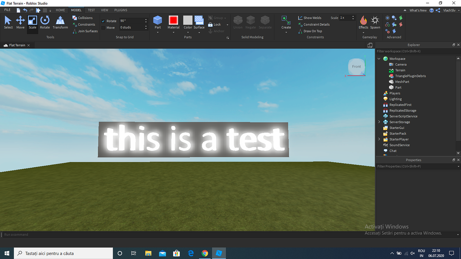Click the Lock tool

(x=215, y=24)
